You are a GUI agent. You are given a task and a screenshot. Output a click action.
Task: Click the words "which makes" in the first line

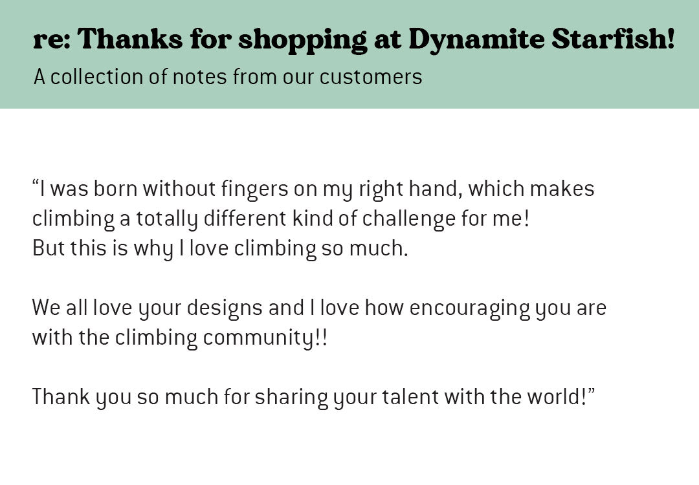[x=531, y=189]
